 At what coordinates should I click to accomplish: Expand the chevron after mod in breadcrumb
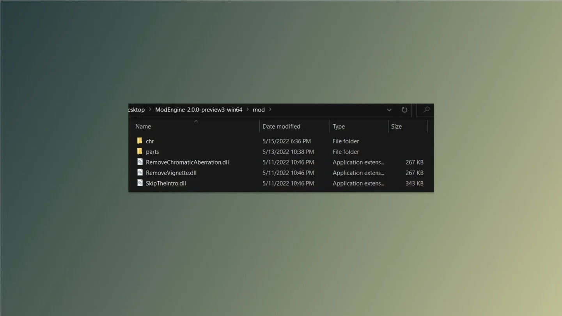(270, 110)
